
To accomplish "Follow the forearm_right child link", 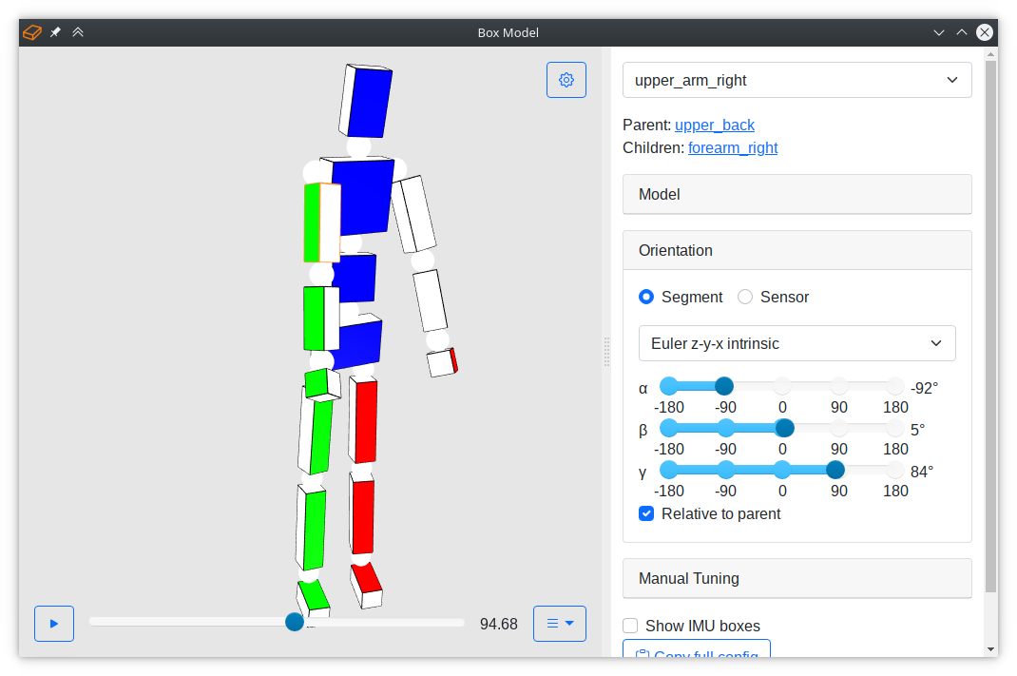I will coord(732,148).
